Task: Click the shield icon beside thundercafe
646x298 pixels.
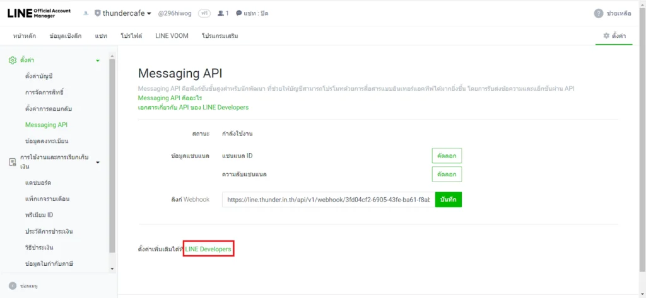Action: tap(97, 13)
